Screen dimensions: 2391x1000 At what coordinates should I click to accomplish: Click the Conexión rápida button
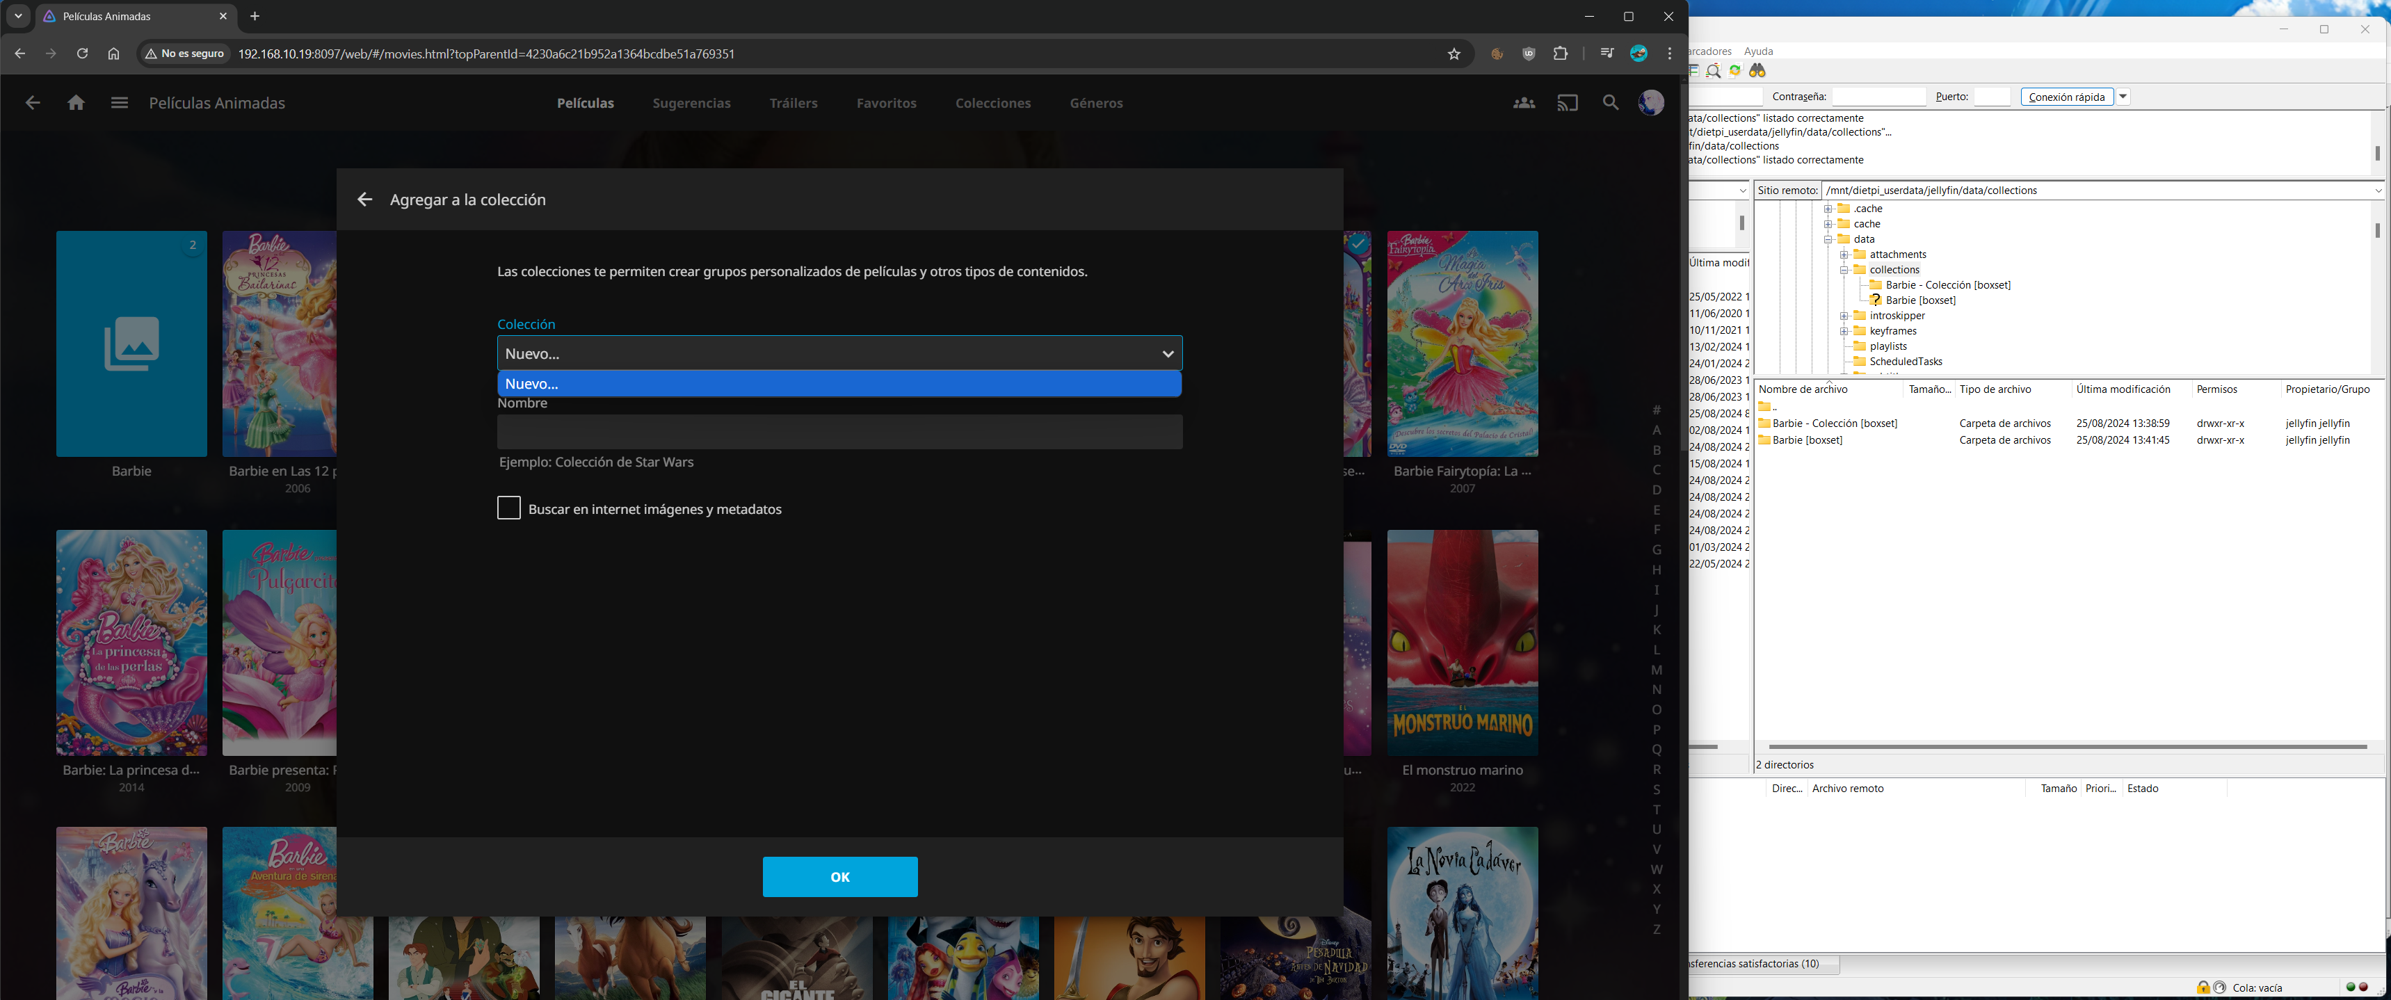(x=2066, y=97)
